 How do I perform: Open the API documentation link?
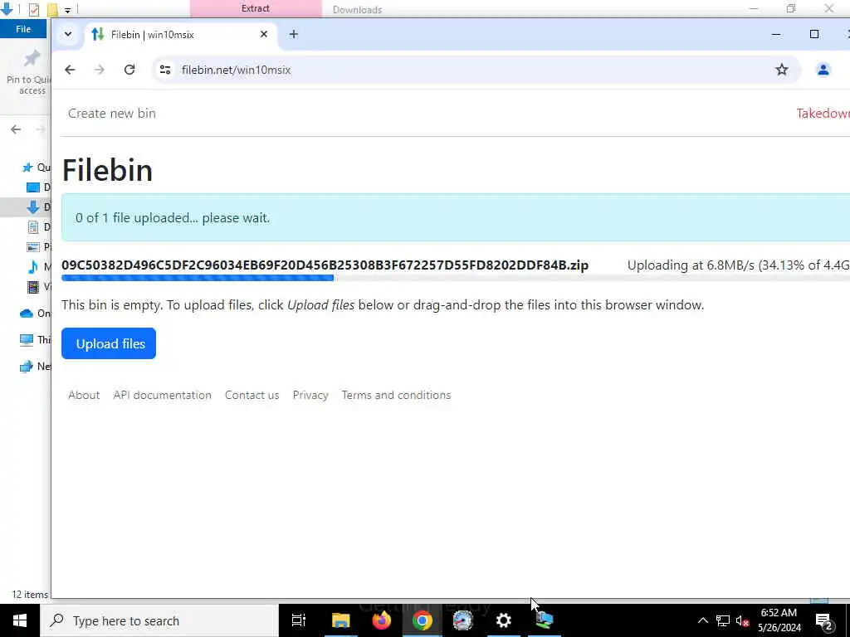pyautogui.click(x=162, y=396)
